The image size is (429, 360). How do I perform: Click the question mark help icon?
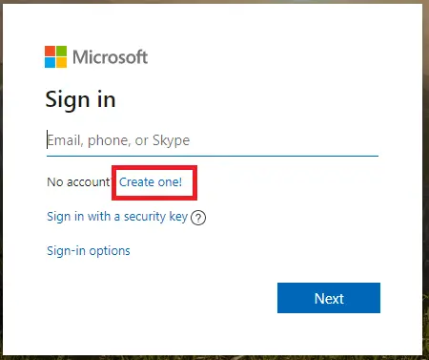tap(198, 218)
